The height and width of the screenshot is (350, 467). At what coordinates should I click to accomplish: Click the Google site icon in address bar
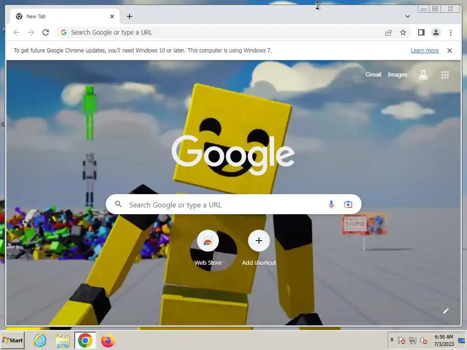point(64,32)
